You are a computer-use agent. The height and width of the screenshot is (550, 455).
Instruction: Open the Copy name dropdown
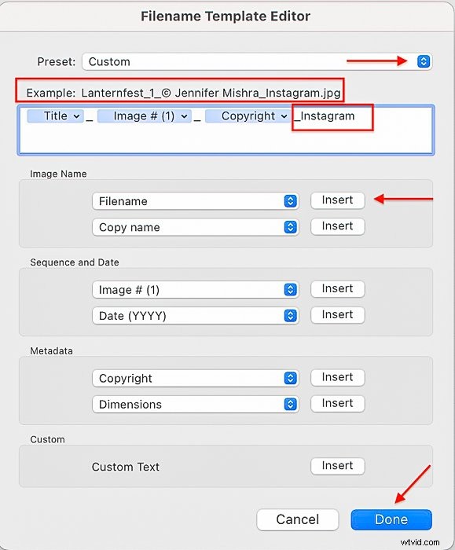196,227
